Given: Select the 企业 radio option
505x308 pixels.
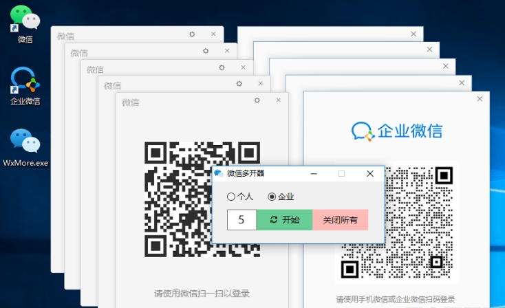Looking at the screenshot, I should pyautogui.click(x=281, y=197).
